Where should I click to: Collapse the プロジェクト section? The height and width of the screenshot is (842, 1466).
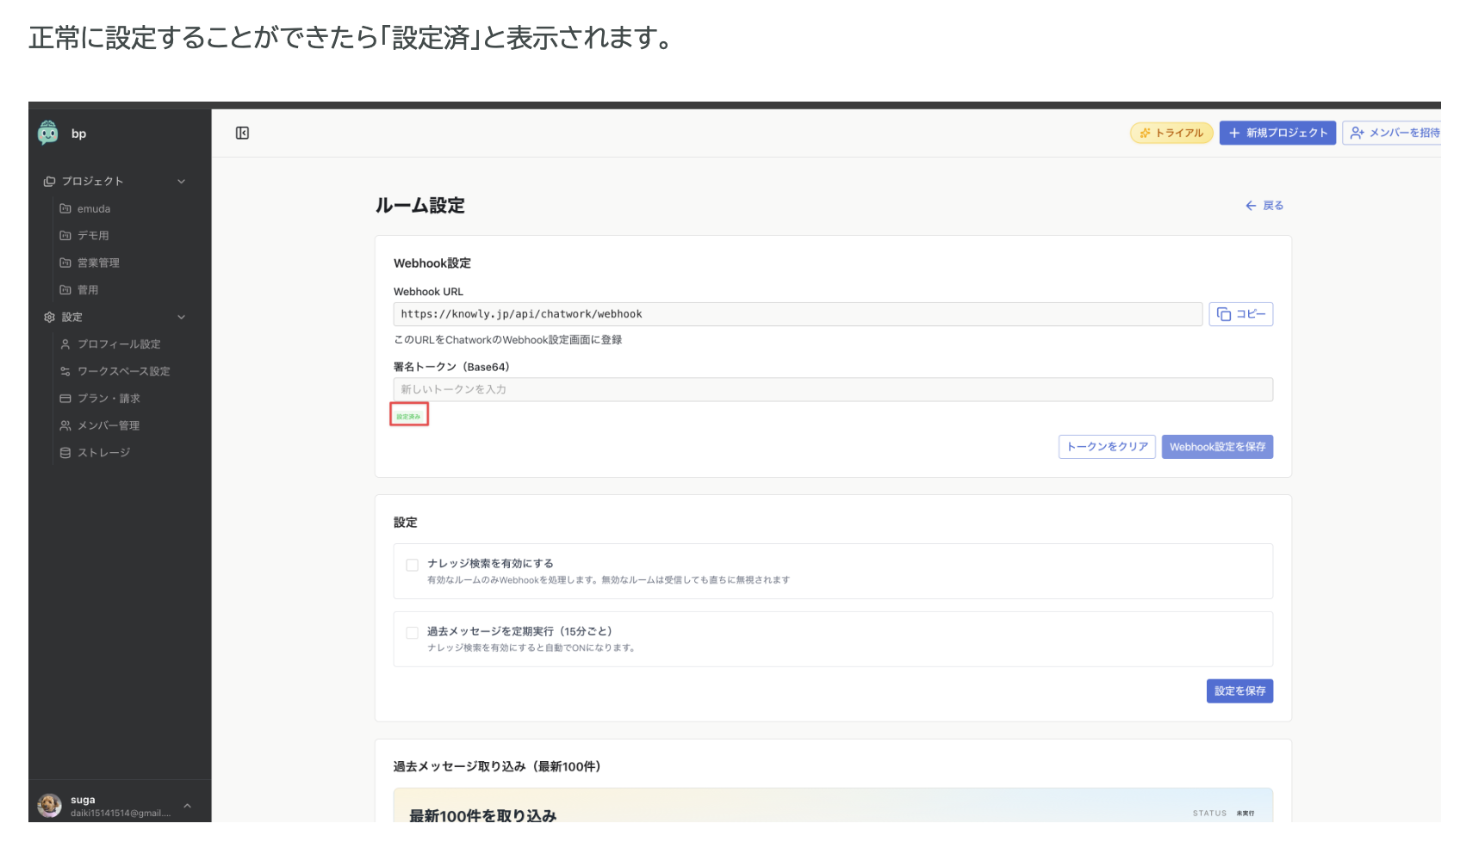pyautogui.click(x=181, y=181)
